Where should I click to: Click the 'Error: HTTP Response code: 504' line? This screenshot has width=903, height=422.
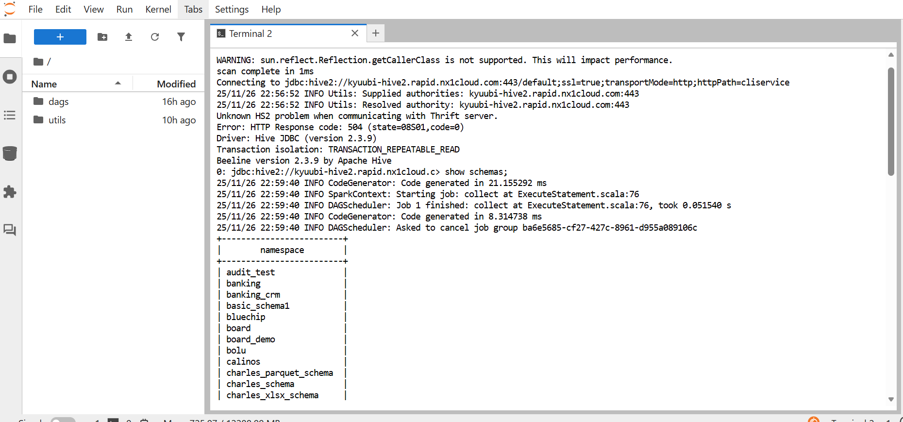click(340, 127)
